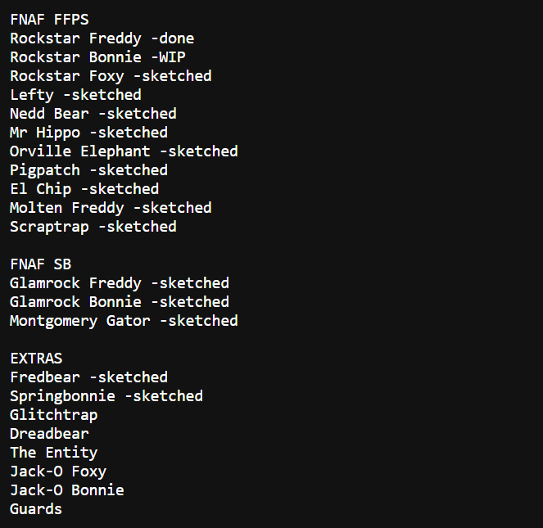Click the EXTRAS heading
This screenshot has height=528, width=543.
[36, 359]
